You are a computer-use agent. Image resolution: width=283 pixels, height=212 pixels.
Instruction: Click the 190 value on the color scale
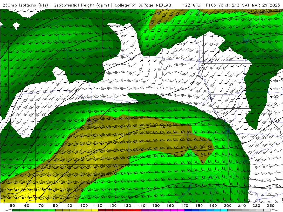[x=213, y=206]
